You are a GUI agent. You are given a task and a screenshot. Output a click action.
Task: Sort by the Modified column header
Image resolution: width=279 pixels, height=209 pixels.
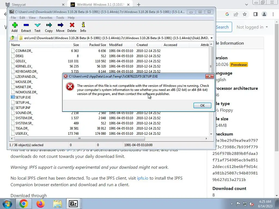(x=121, y=45)
